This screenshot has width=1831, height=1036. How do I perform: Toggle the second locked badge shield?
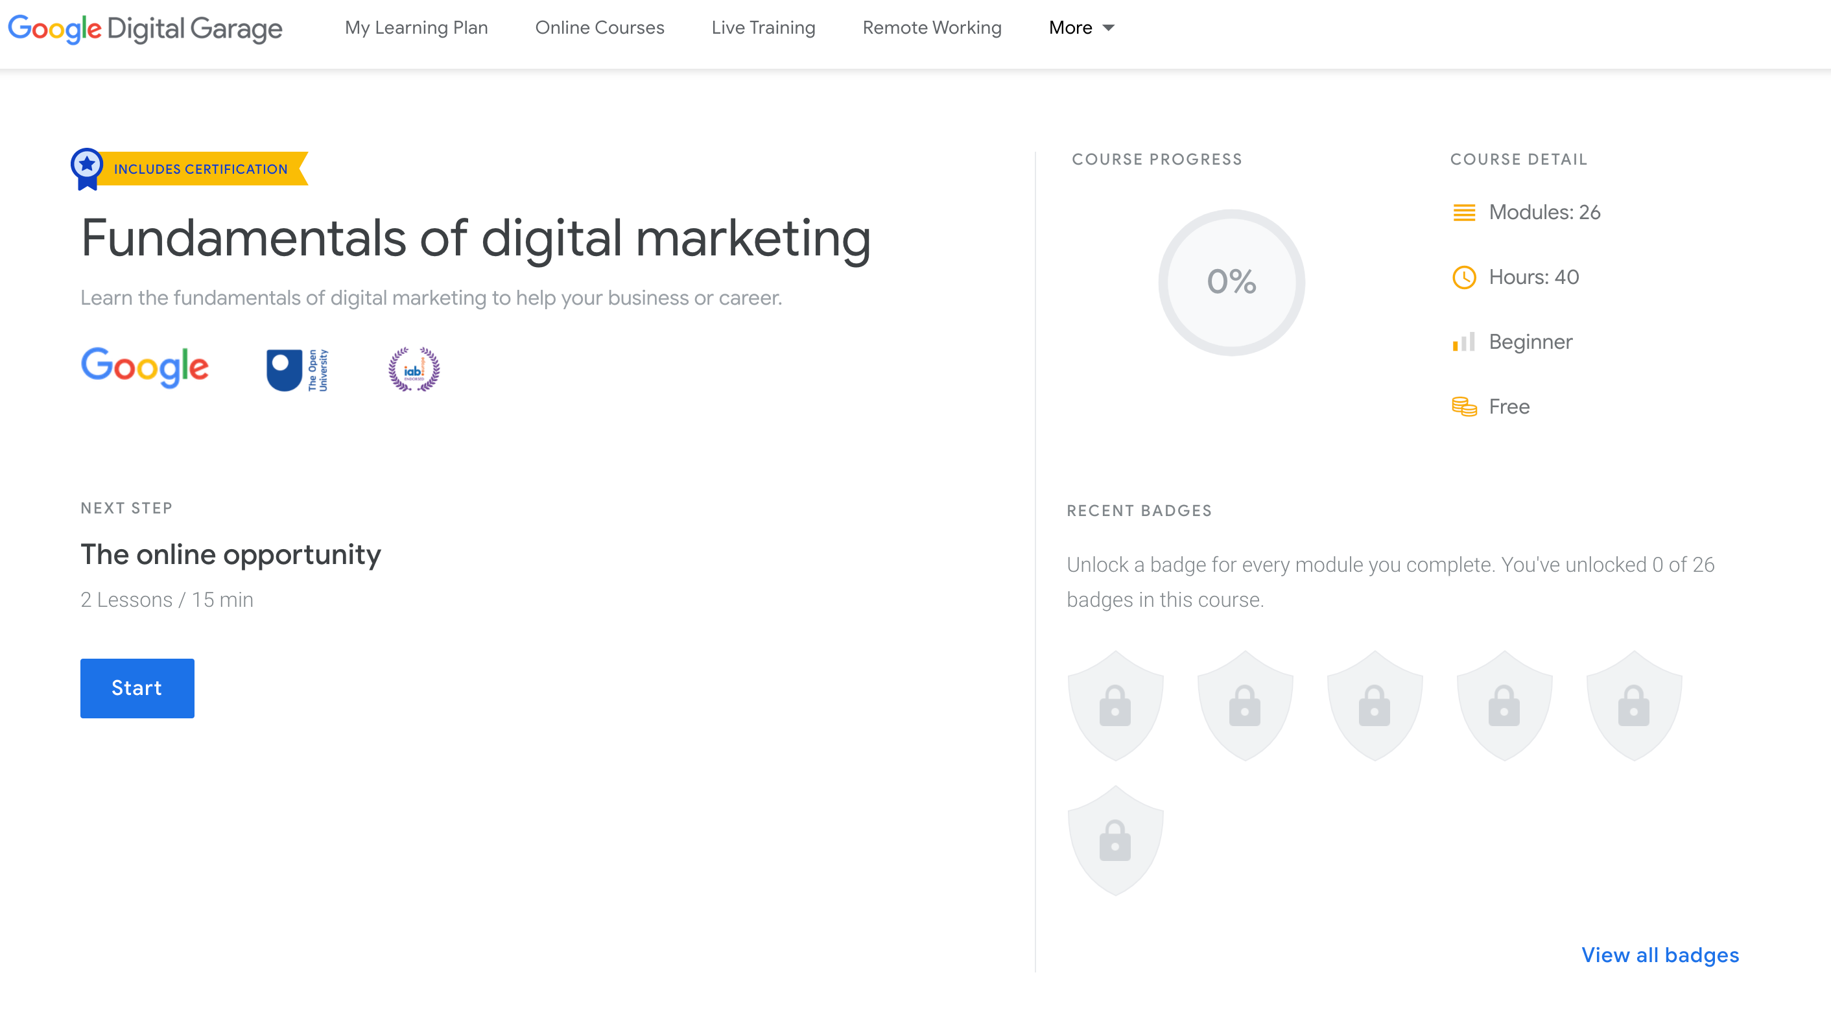point(1245,704)
